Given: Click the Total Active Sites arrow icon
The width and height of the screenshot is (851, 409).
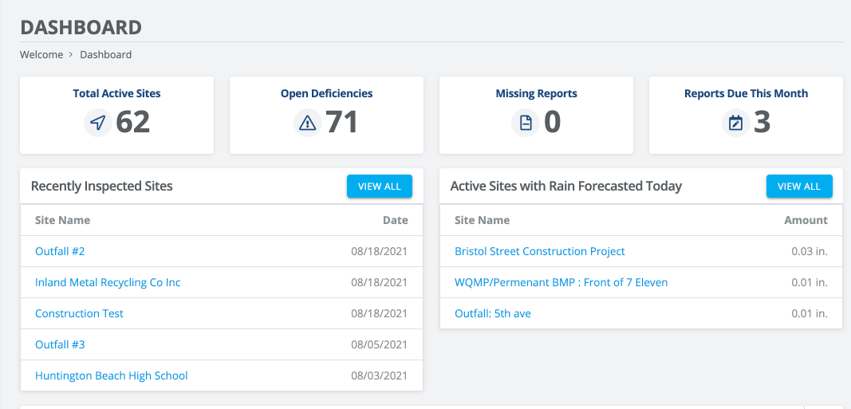Looking at the screenshot, I should coord(97,123).
